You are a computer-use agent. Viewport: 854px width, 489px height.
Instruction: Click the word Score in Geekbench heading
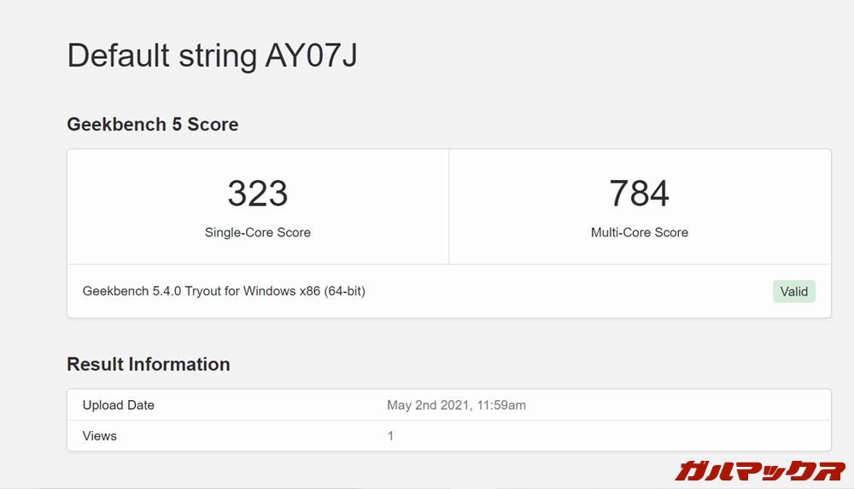coord(213,125)
